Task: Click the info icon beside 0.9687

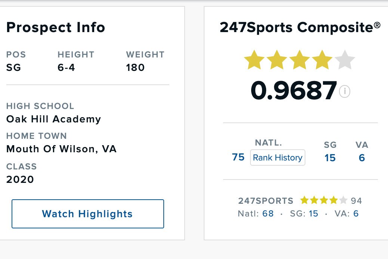Action: [345, 91]
